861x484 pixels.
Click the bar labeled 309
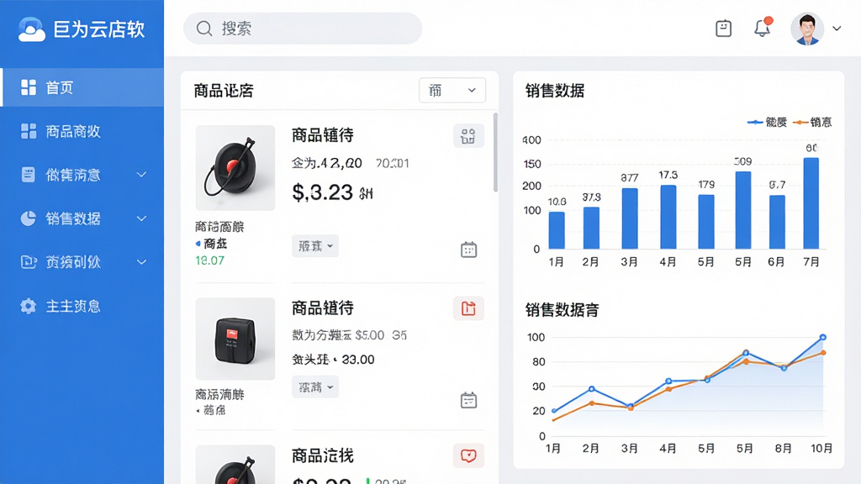(x=743, y=210)
